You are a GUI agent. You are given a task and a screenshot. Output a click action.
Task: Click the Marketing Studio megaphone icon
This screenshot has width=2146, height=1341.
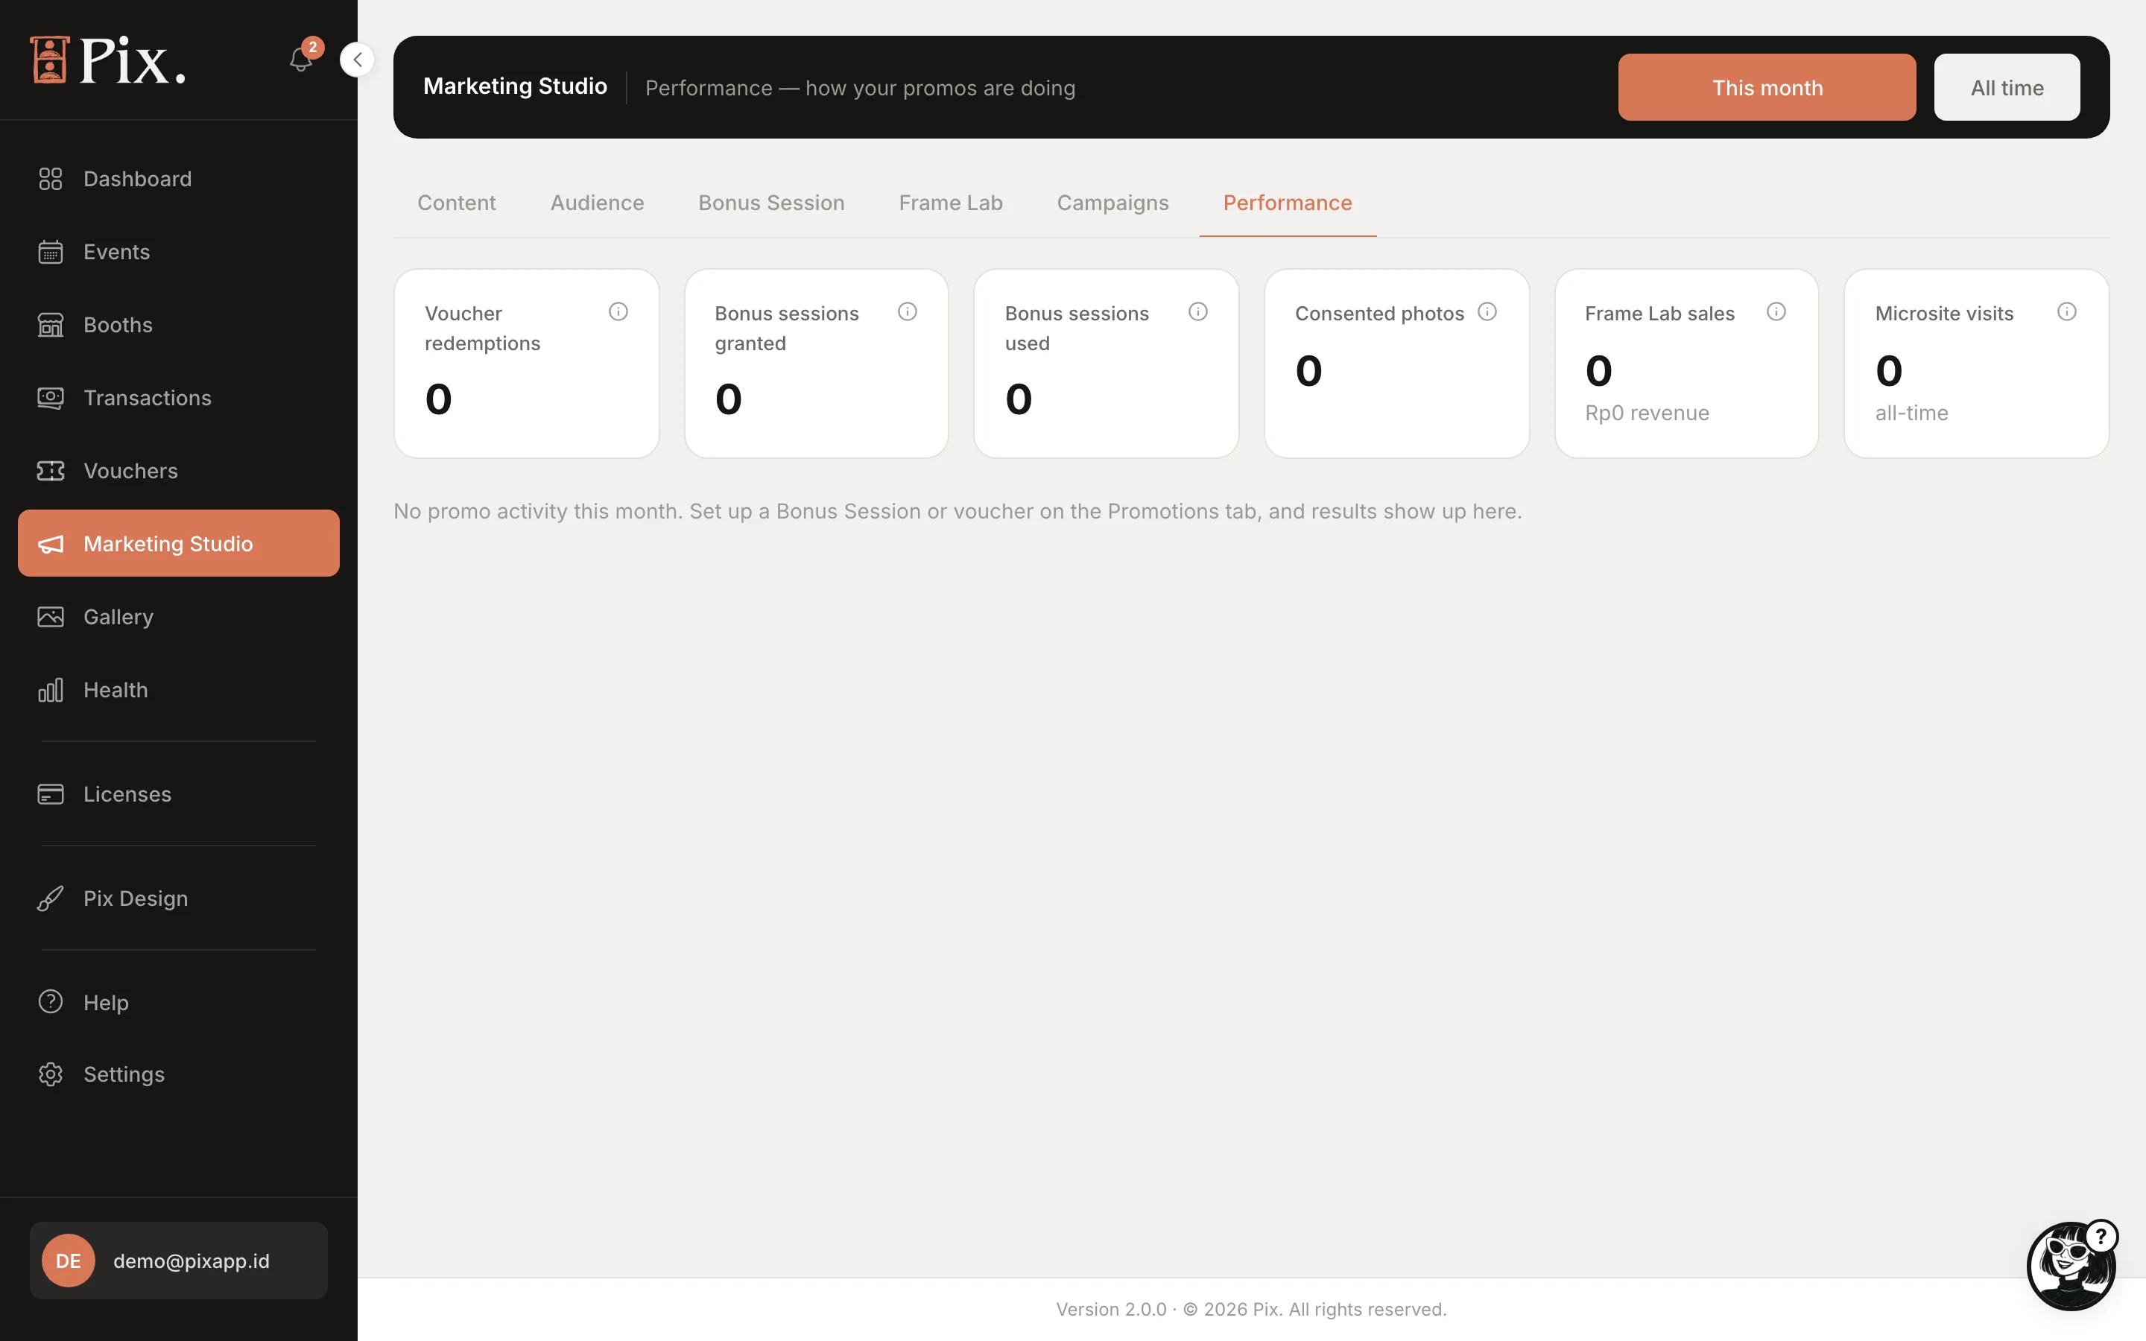coord(51,544)
